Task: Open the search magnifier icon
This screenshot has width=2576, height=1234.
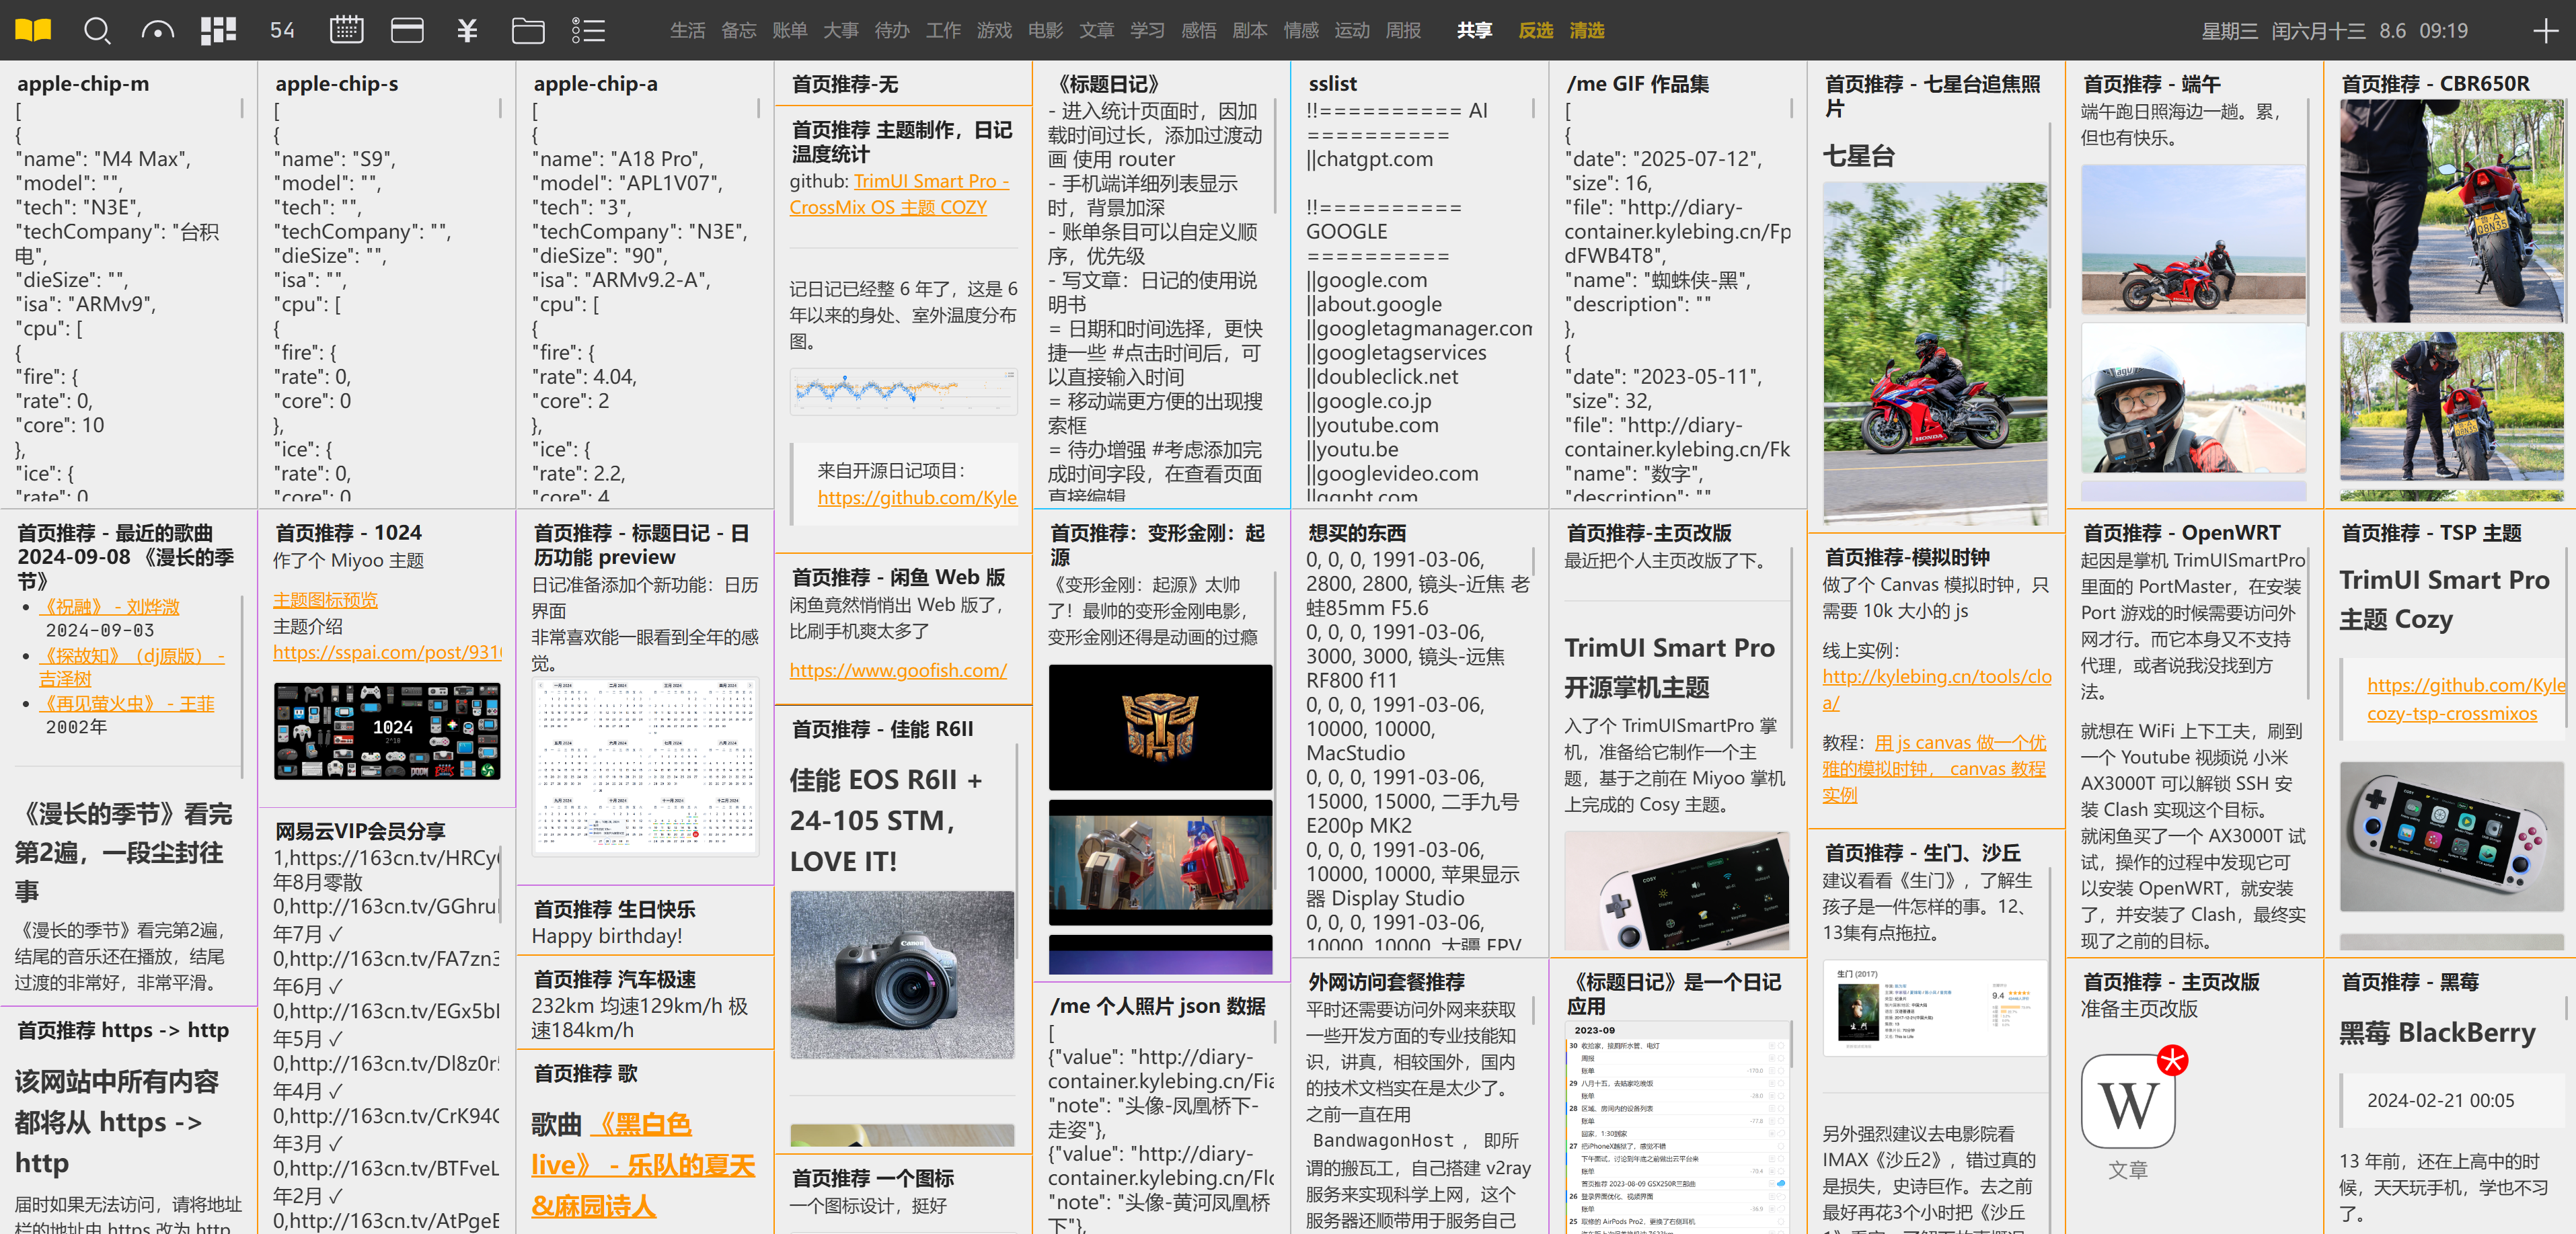Action: click(x=97, y=30)
